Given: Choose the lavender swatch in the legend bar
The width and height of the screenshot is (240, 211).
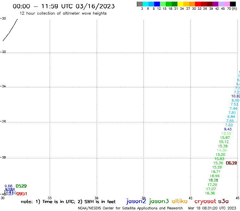Looking at the screenshot, I should 221,4.
